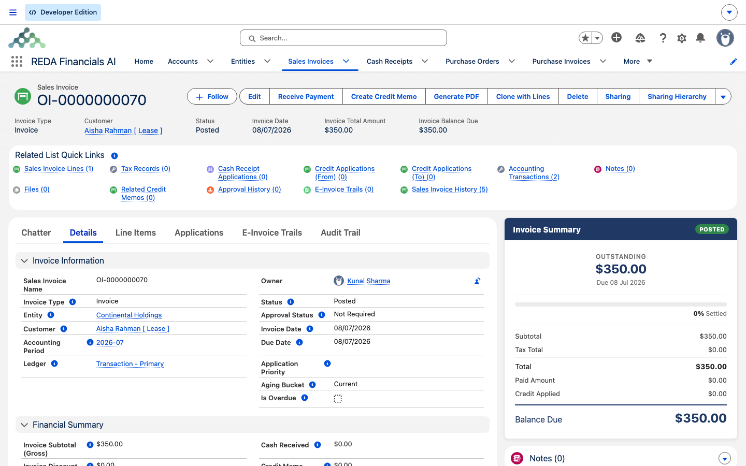Show Invoice Type field info icon

click(73, 302)
